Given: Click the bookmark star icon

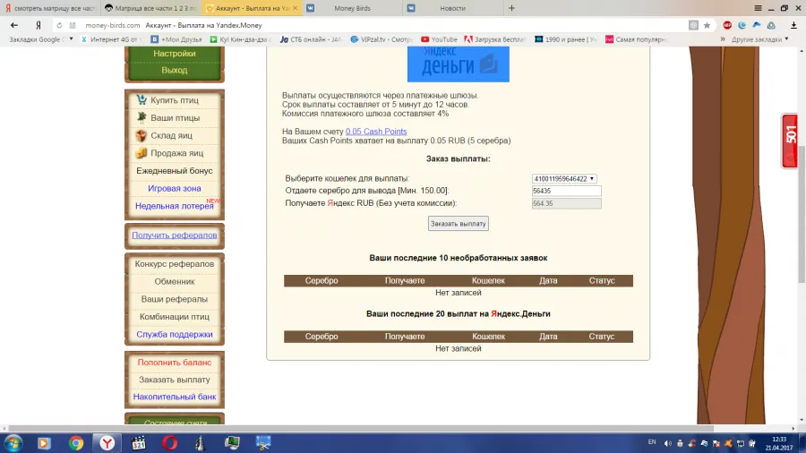Looking at the screenshot, I should pyautogui.click(x=707, y=25).
